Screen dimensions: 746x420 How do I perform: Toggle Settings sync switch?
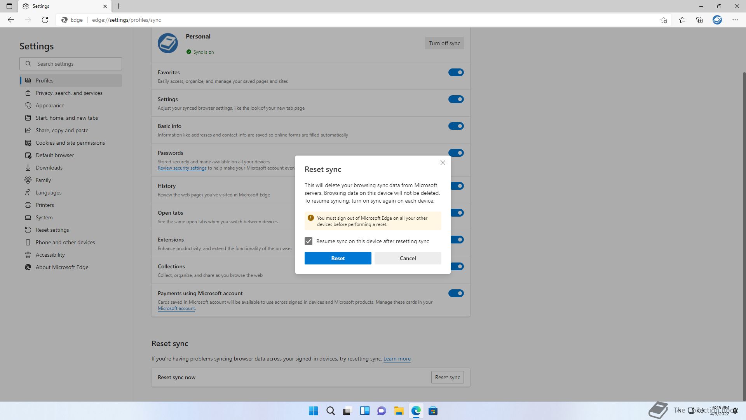[x=456, y=99]
